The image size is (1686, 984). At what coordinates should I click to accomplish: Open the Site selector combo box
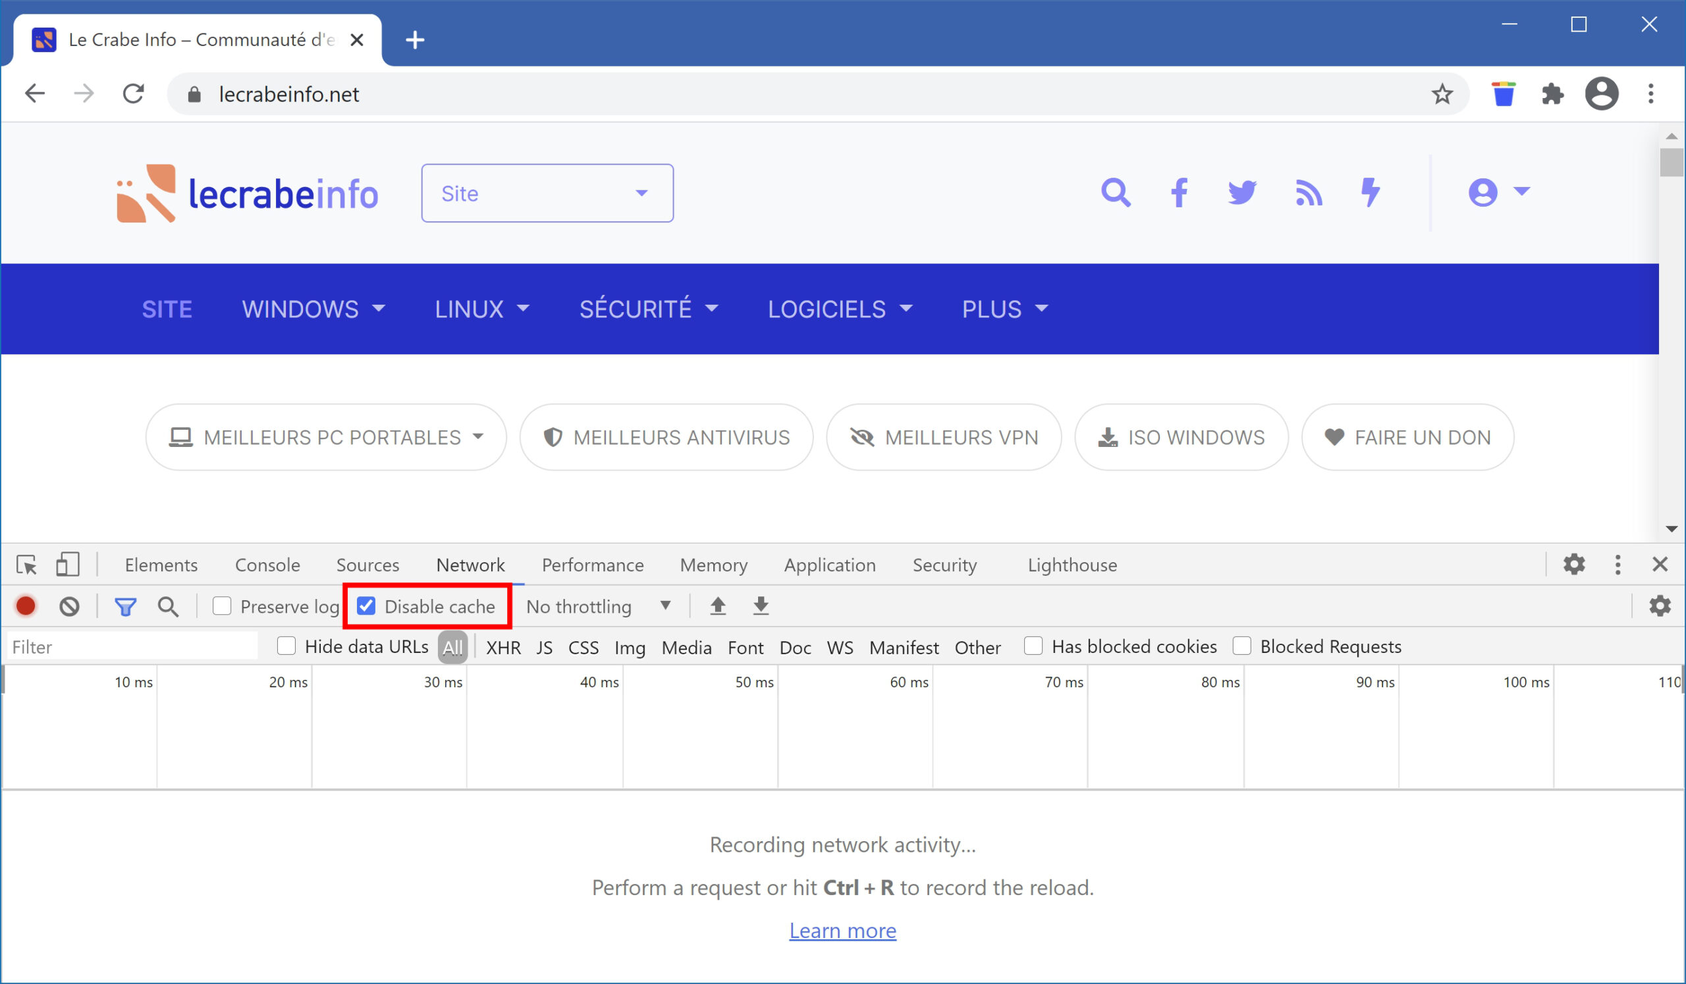[x=547, y=194]
